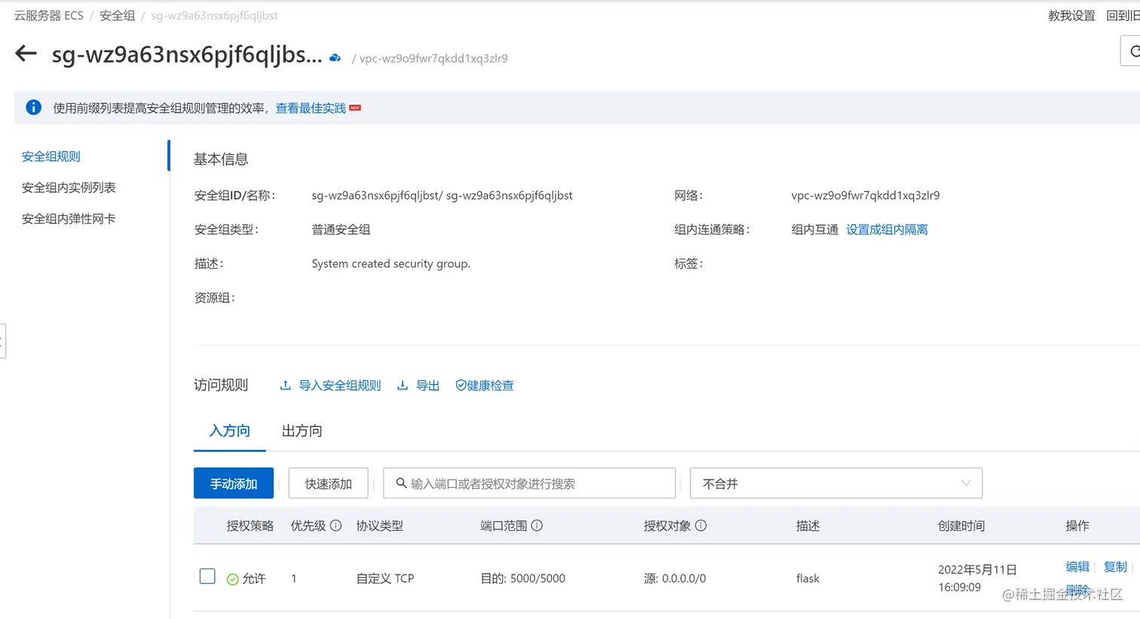1140x619 pixels.
Task: Switch to the 出方向 outbound tab
Action: (x=302, y=431)
